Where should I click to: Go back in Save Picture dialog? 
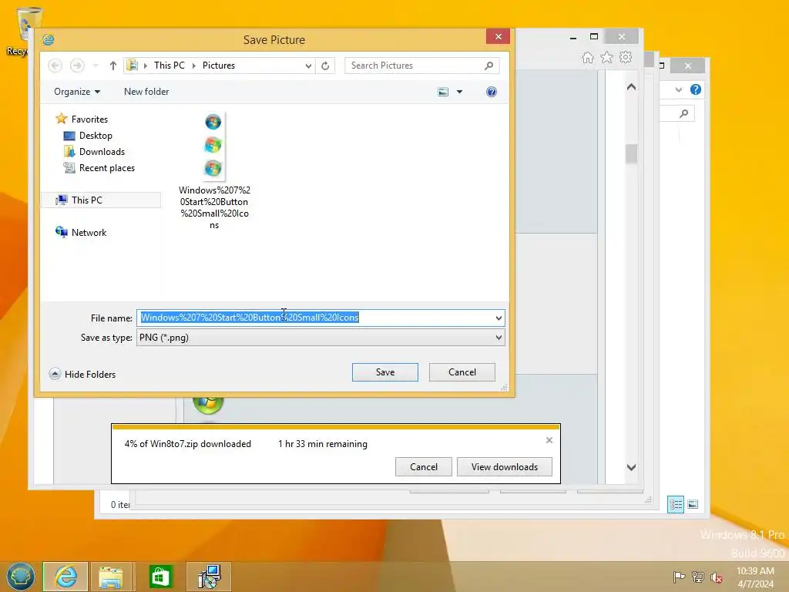pos(55,66)
